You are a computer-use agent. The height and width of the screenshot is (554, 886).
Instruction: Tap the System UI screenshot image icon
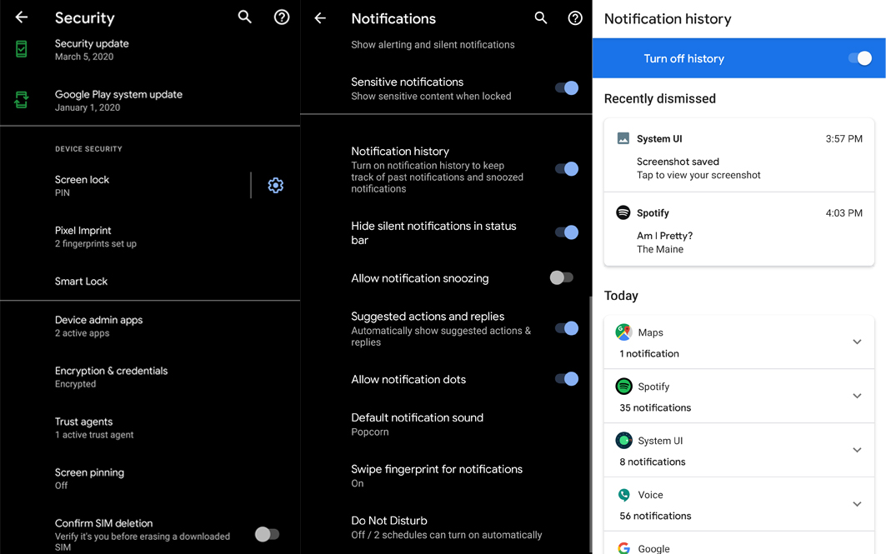click(623, 138)
